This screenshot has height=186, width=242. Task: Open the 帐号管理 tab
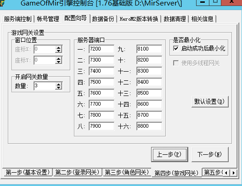pos(48,19)
